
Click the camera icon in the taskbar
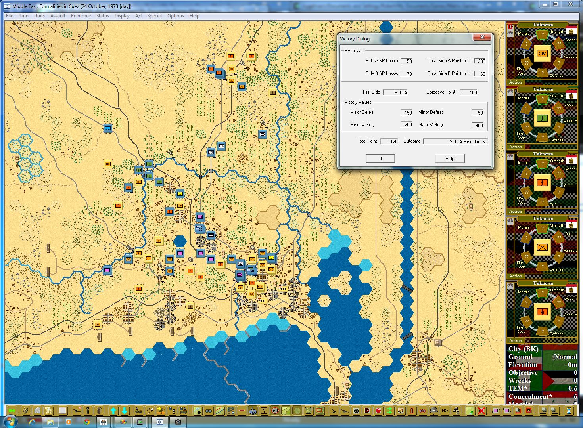click(178, 422)
